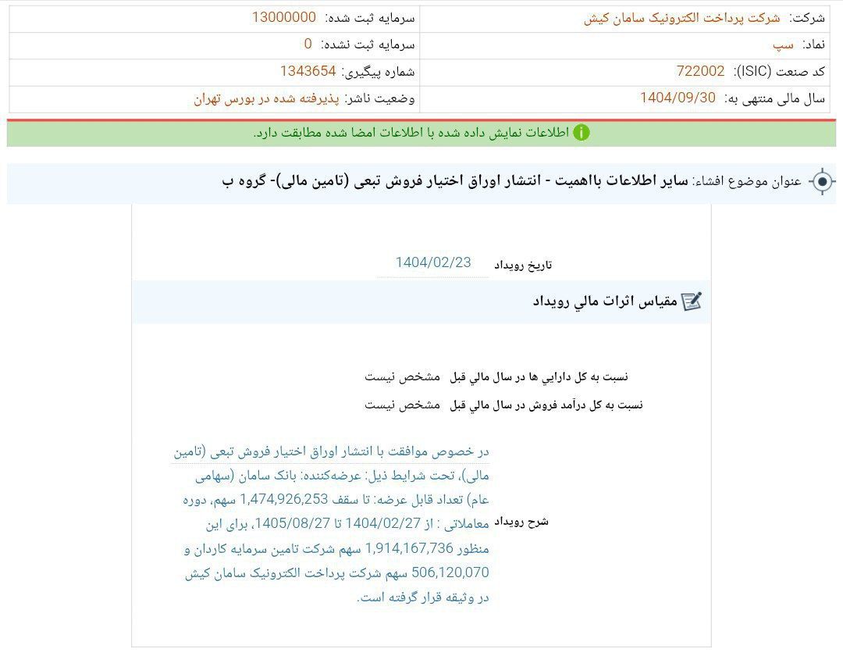Viewport: 843px width, 656px height.
Task: Click share count 1,474,926,253 in description
Action: click(x=284, y=499)
